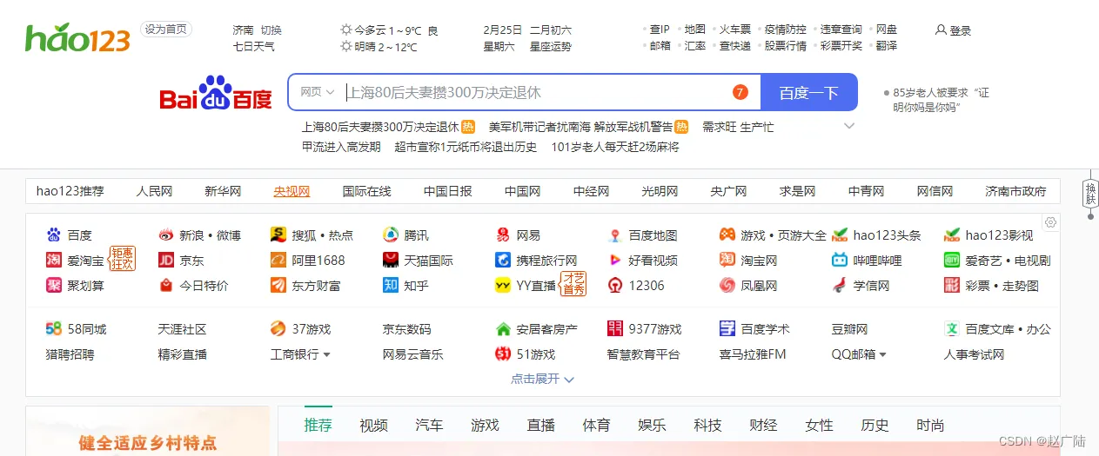Open the 网页 search type dropdown
This screenshot has width=1099, height=456.
(x=316, y=92)
